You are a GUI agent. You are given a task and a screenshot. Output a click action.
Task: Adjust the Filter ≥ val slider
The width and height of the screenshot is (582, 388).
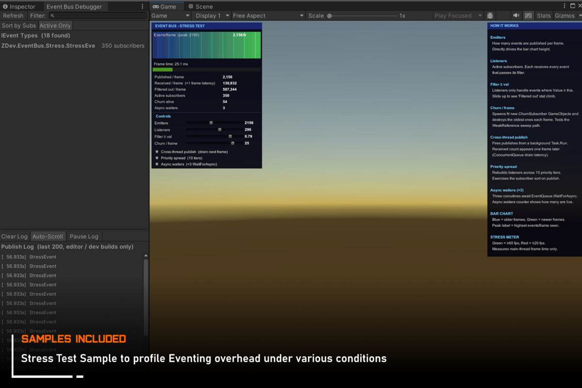215,137
